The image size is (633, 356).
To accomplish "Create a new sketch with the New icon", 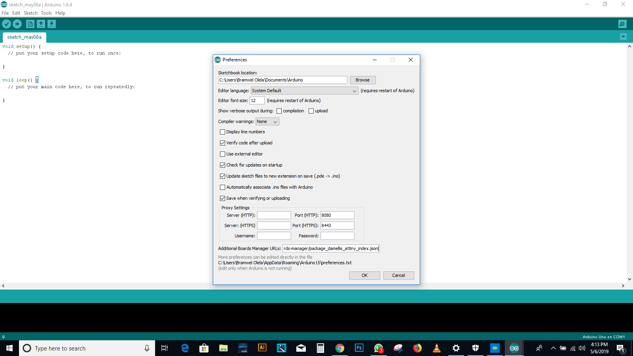I will 30,24.
